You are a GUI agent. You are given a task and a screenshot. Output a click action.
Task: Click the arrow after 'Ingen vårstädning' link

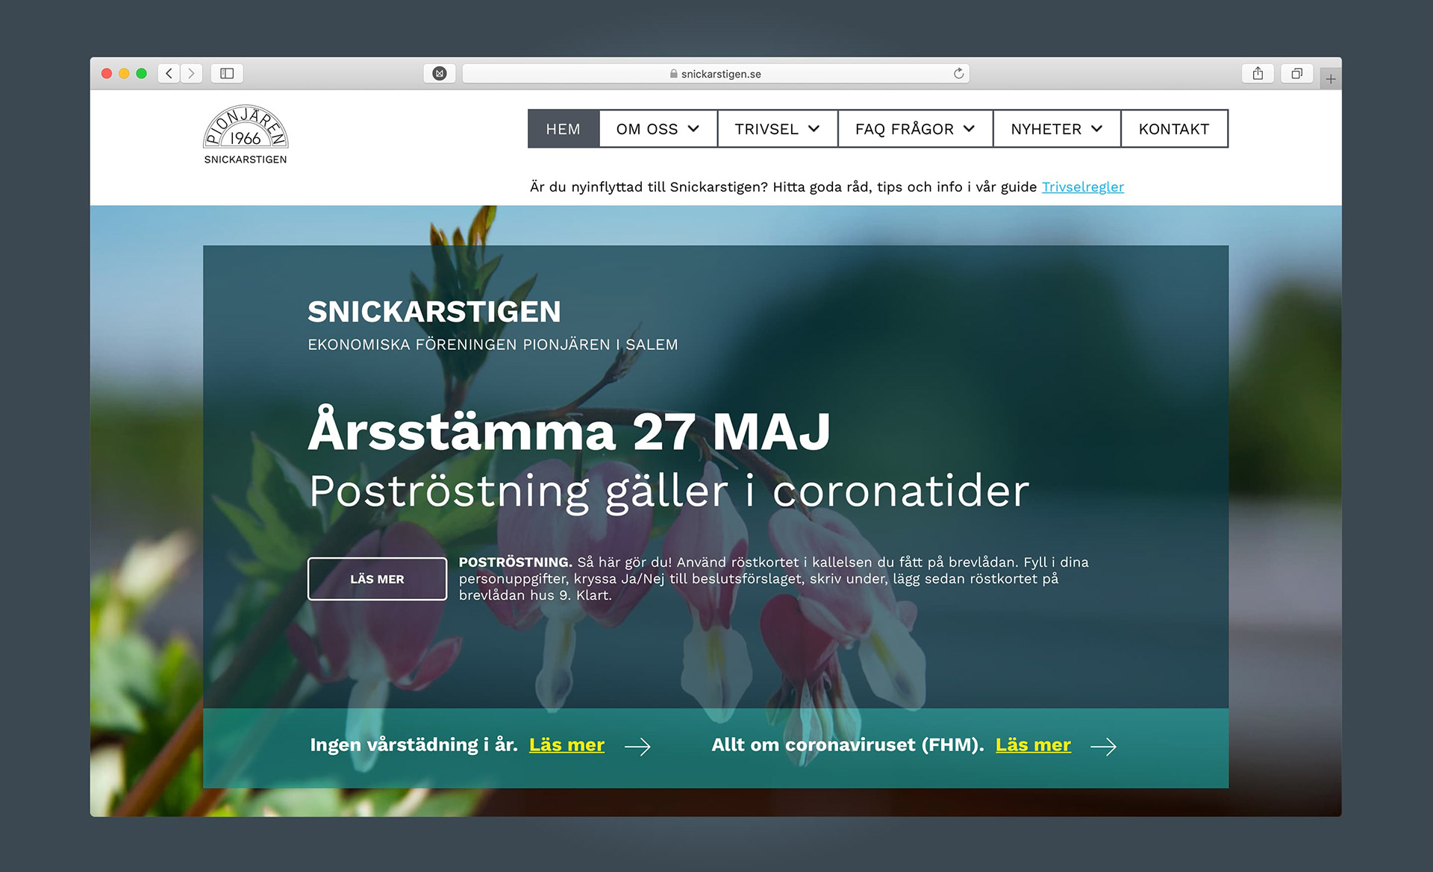click(x=637, y=747)
